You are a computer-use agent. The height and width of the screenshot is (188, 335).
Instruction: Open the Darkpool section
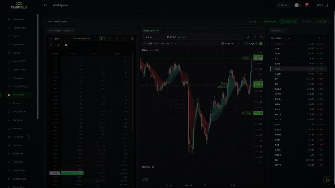[x=17, y=120]
